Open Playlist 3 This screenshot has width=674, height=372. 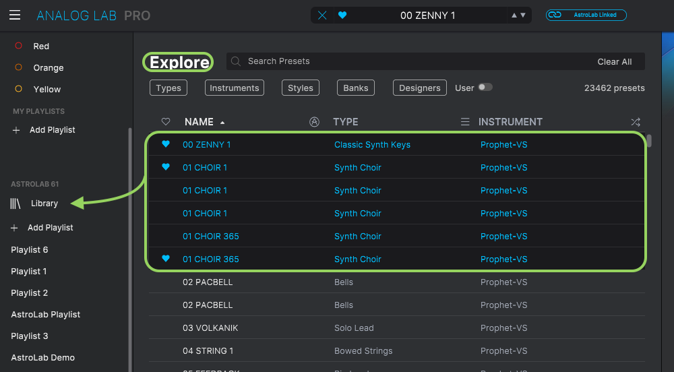point(29,336)
